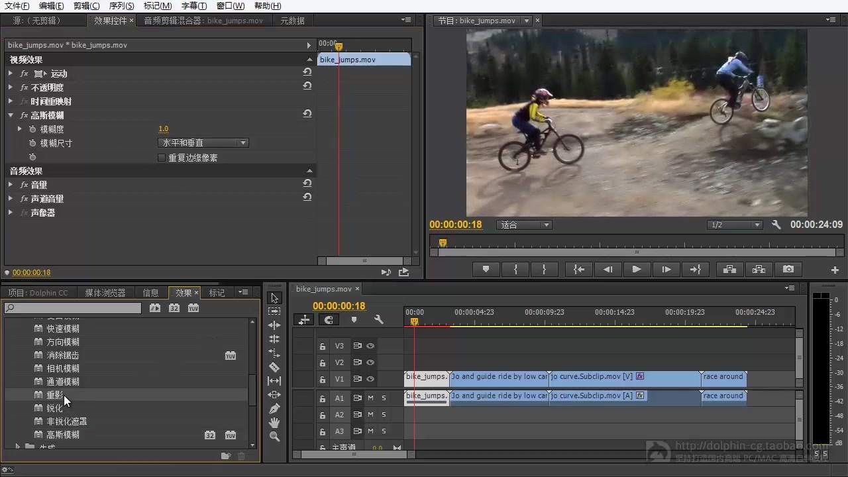Click the Extract button

759,270
